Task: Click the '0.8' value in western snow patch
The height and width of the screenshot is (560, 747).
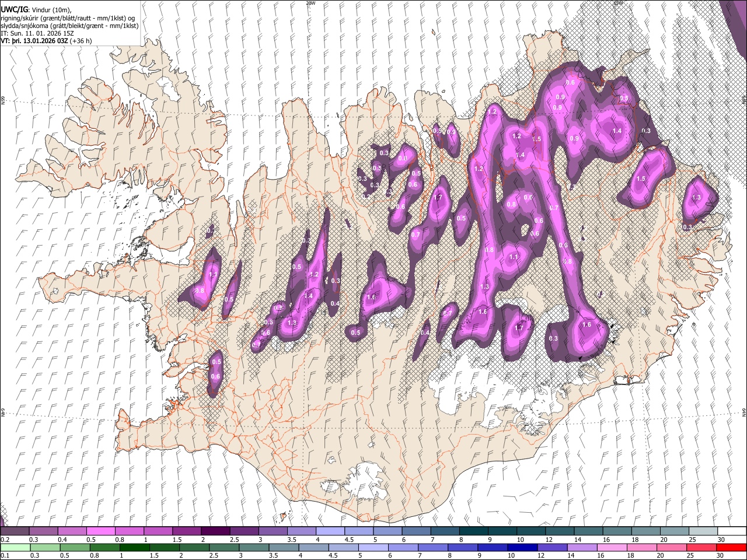Action: click(x=200, y=290)
